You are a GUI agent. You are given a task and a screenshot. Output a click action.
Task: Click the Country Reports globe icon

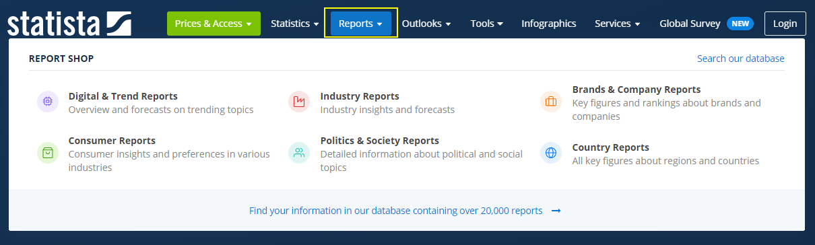tap(551, 153)
